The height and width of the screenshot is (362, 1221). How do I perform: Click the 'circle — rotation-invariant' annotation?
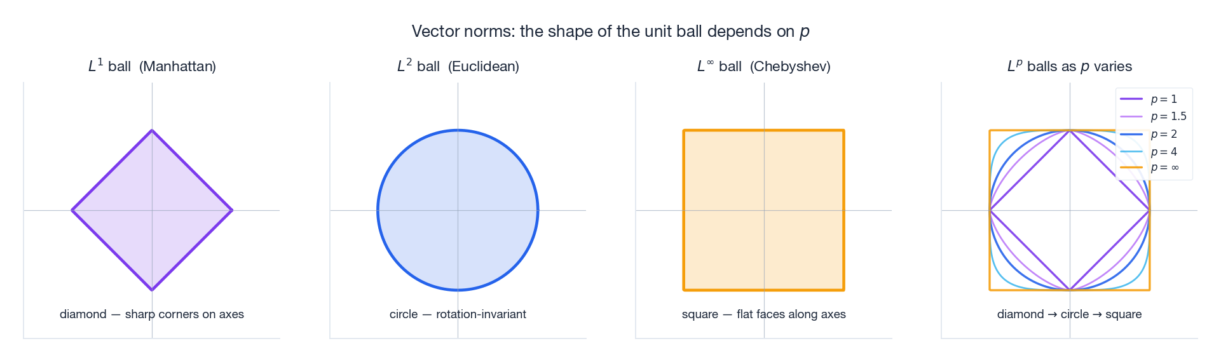click(x=458, y=314)
